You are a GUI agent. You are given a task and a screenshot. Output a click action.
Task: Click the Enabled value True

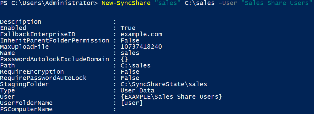[128, 28]
